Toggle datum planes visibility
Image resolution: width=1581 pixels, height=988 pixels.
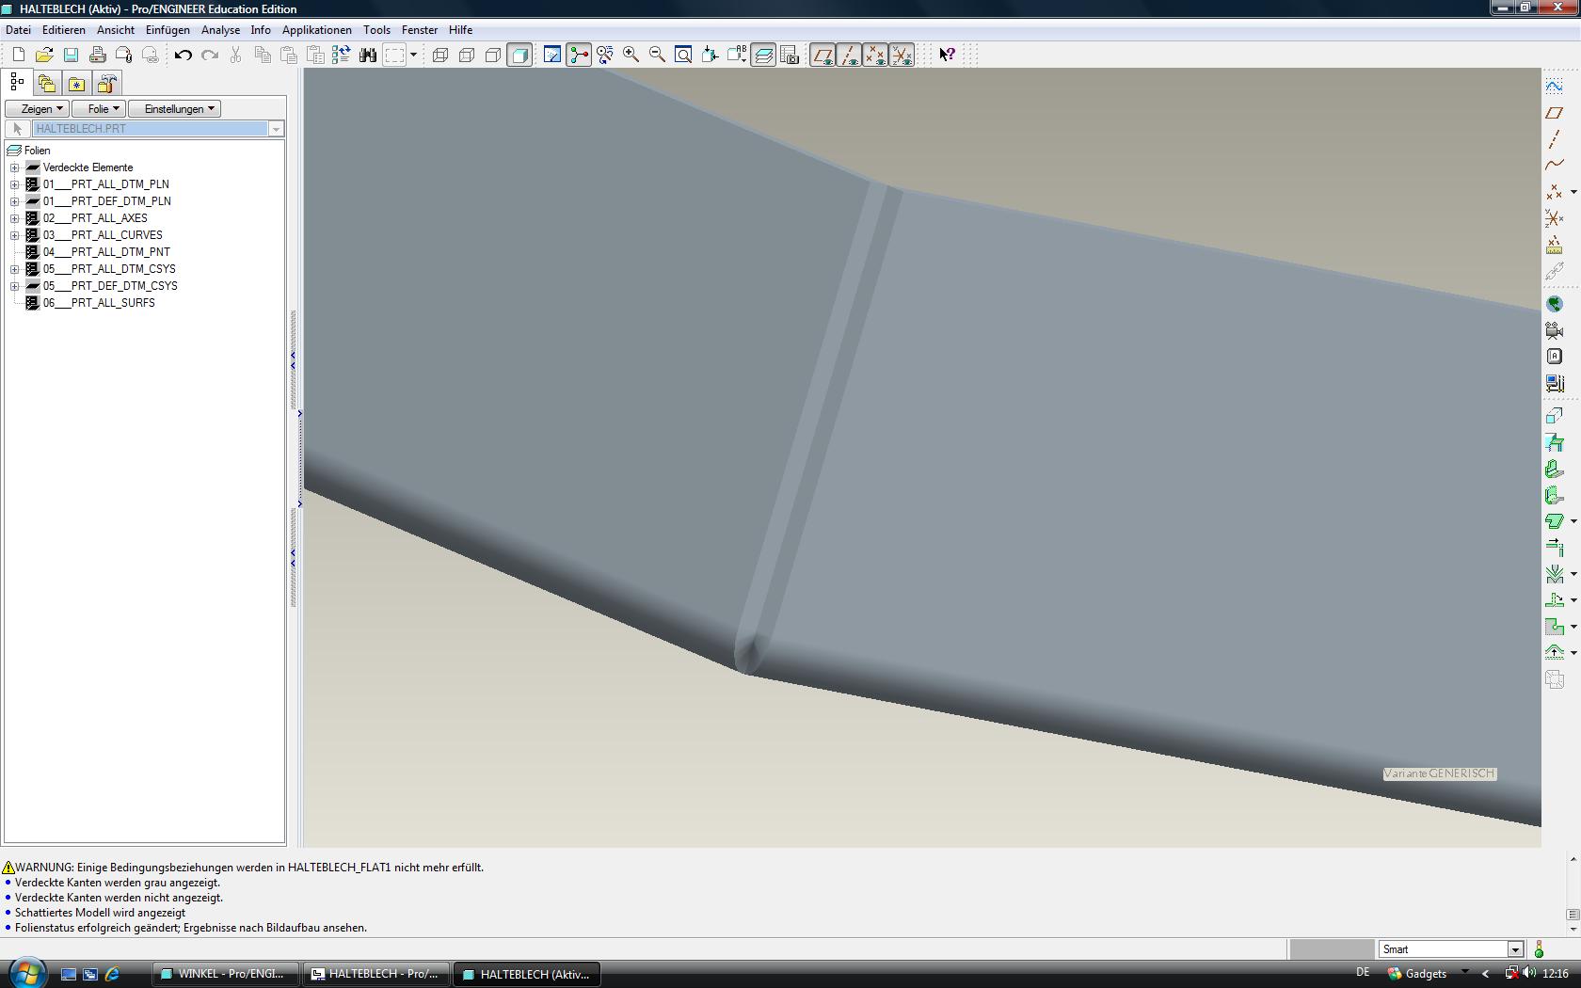(822, 56)
